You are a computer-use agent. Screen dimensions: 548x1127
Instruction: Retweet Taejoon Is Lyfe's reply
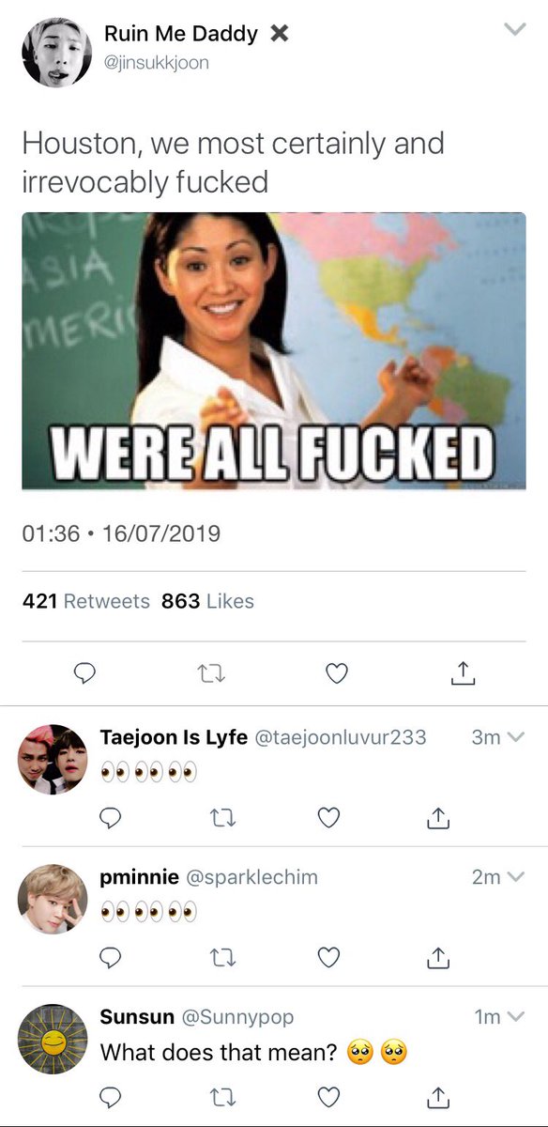[219, 818]
